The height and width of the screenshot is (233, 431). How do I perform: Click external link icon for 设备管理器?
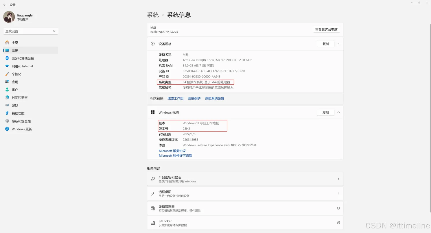(338, 208)
